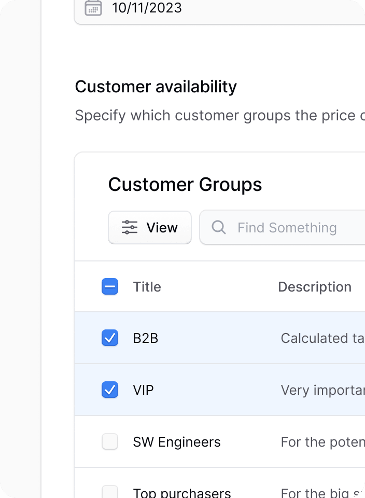The image size is (365, 498).
Task: Click the Description column header
Action: point(315,286)
